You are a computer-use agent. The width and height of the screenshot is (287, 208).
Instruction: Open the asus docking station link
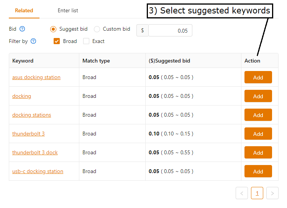[x=36, y=78]
